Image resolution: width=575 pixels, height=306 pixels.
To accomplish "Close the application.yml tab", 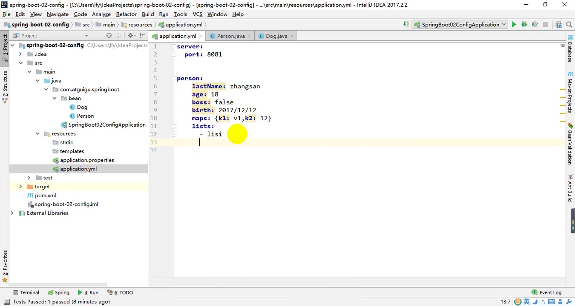I will coord(201,36).
